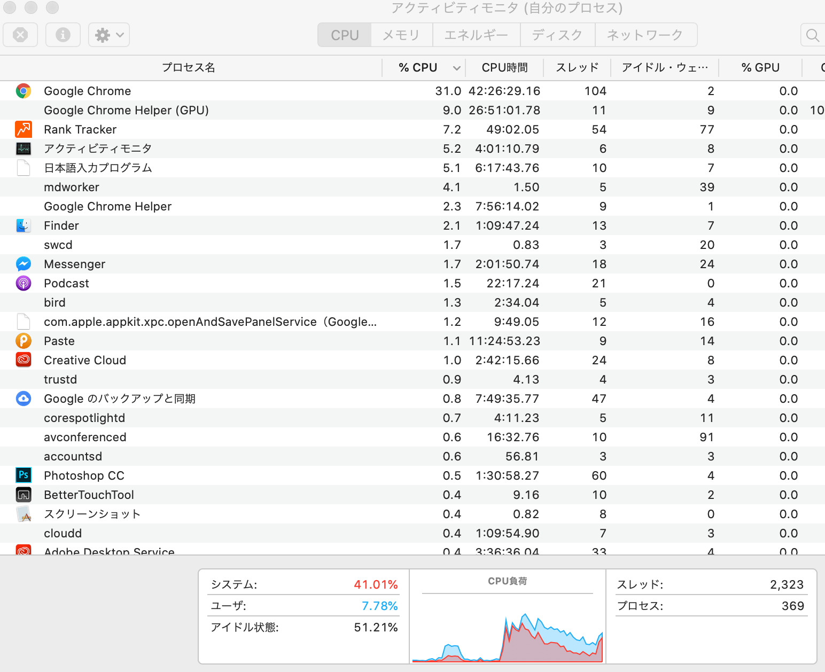This screenshot has height=672, width=825.
Task: Switch to the エネルギー tab
Action: (477, 35)
